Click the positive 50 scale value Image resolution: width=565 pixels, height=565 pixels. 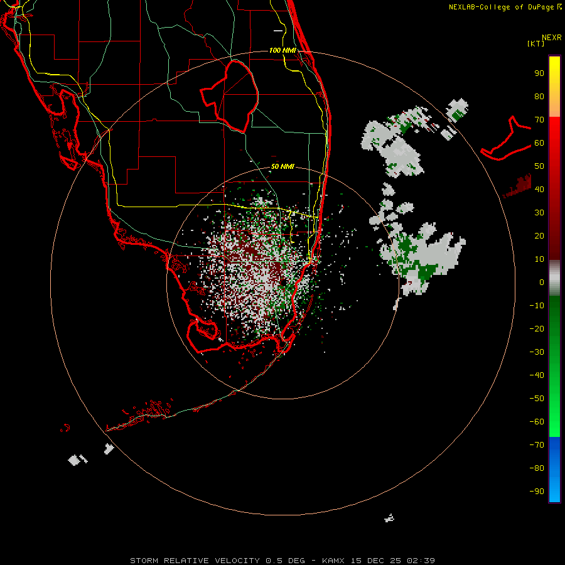(x=539, y=166)
